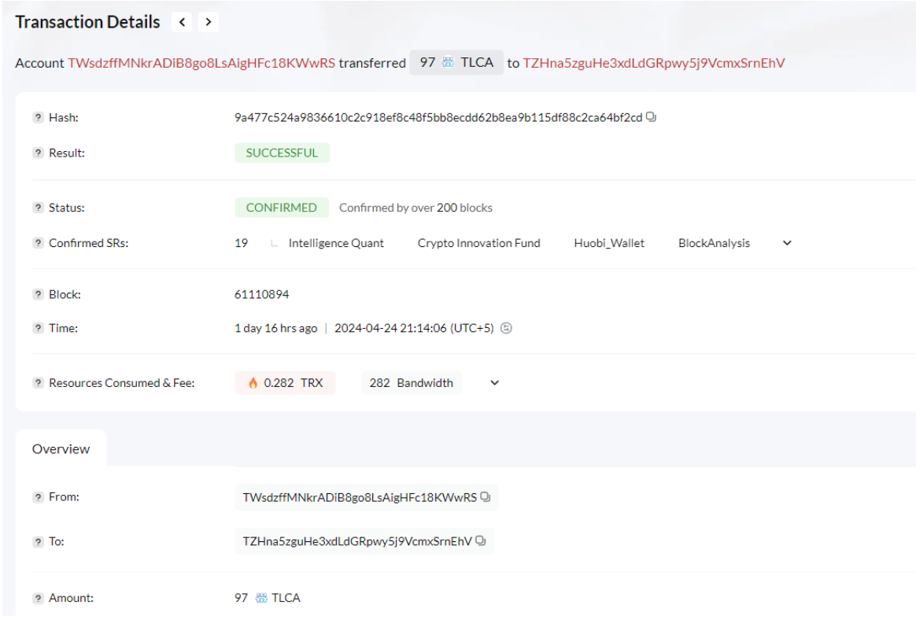Select the Overview tab

[61, 449]
